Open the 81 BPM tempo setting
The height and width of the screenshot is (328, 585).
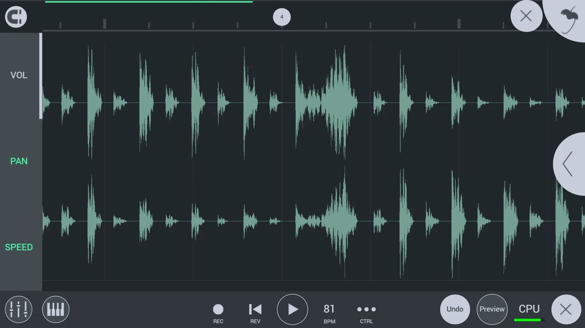[329, 313]
